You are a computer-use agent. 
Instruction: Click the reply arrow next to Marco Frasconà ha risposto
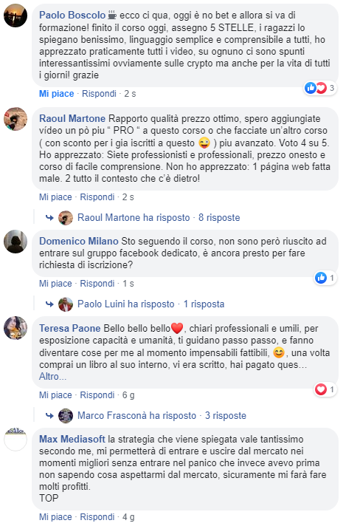[x=49, y=416]
